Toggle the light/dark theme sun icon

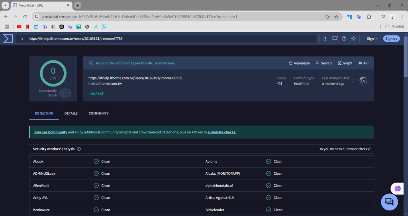point(353,39)
